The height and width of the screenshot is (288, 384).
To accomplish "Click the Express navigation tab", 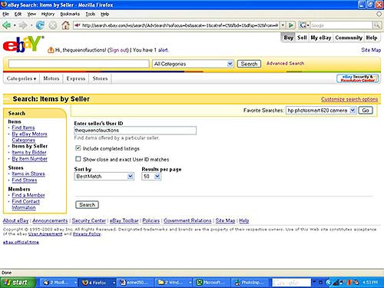I will (x=76, y=78).
